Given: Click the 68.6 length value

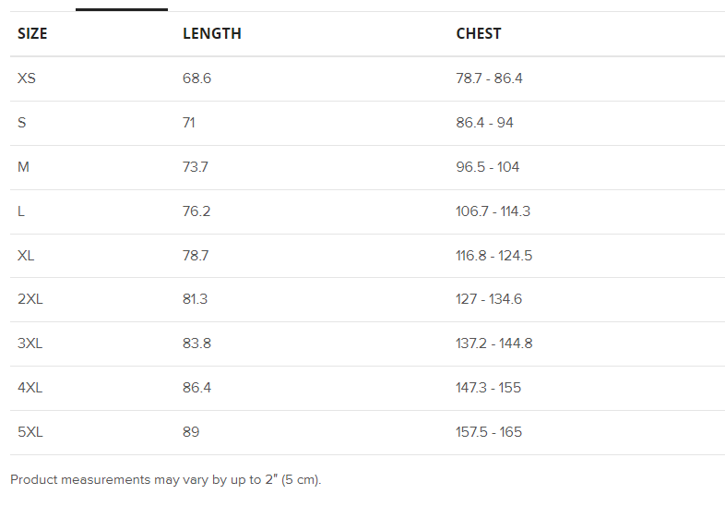Looking at the screenshot, I should [x=196, y=78].
